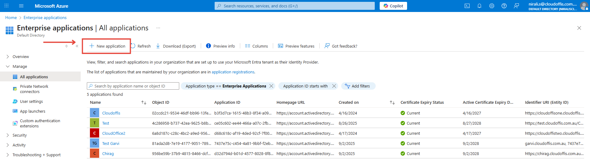Close the Enterprise applications blade
The image size is (590, 163).
pyautogui.click(x=579, y=28)
